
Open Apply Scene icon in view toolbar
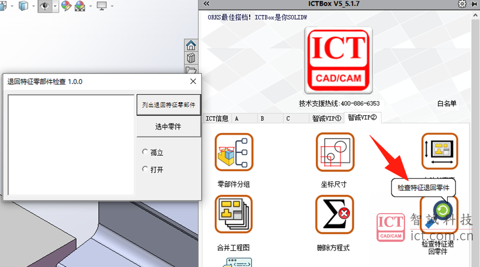click(81, 6)
